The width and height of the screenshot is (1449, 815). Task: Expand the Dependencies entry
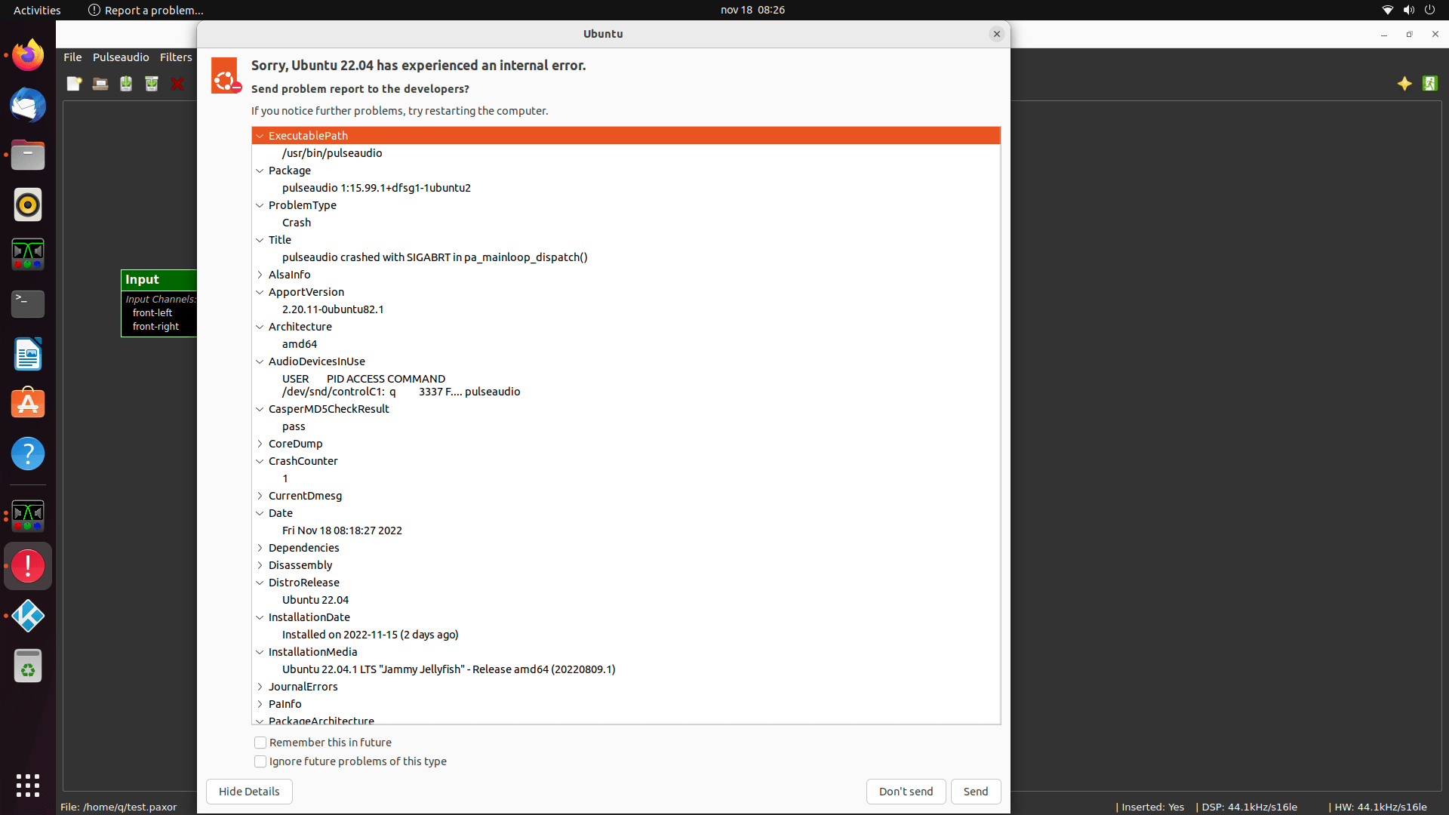(x=260, y=548)
